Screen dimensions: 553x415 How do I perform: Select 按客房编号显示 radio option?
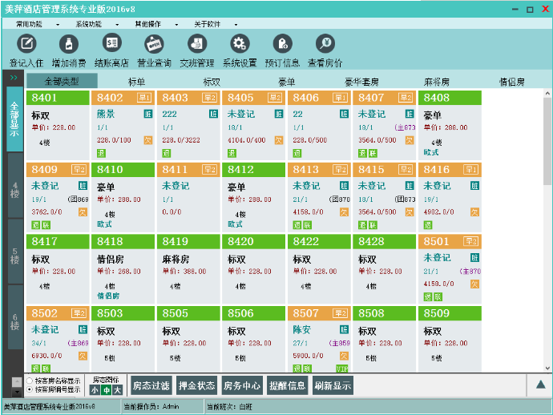30,389
